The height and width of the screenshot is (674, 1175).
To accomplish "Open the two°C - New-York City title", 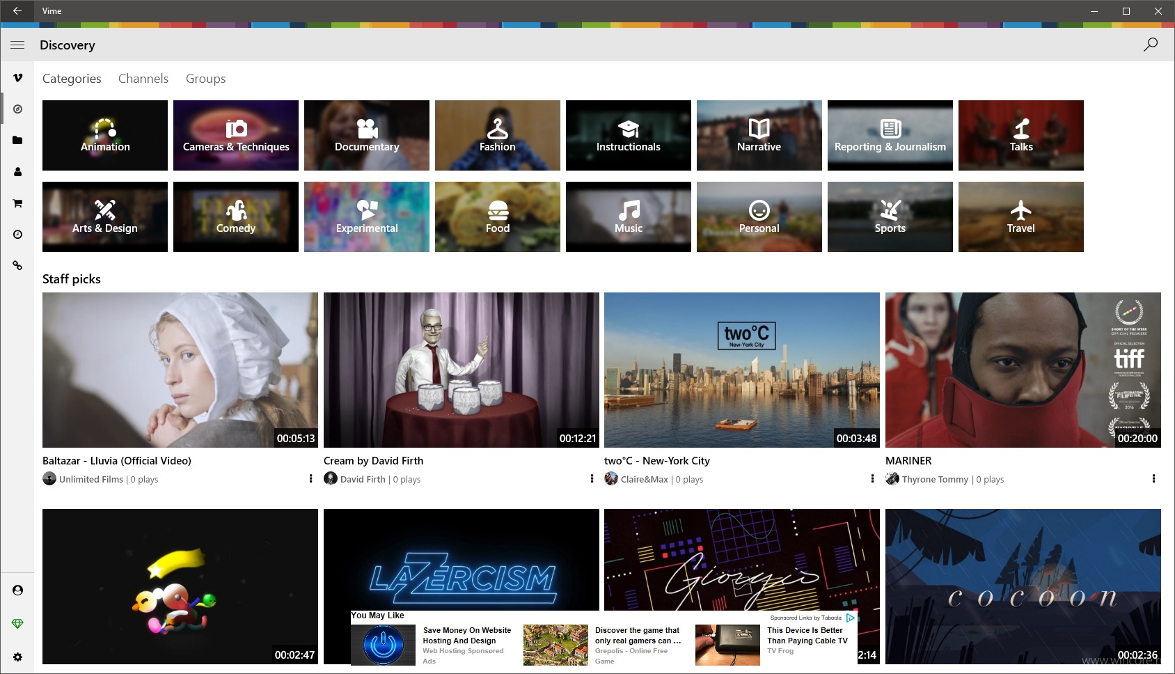I will tap(657, 461).
